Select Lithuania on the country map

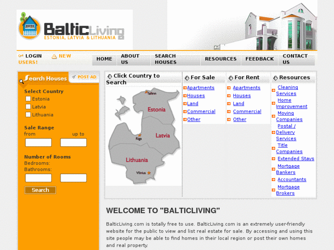pyautogui.click(x=137, y=160)
